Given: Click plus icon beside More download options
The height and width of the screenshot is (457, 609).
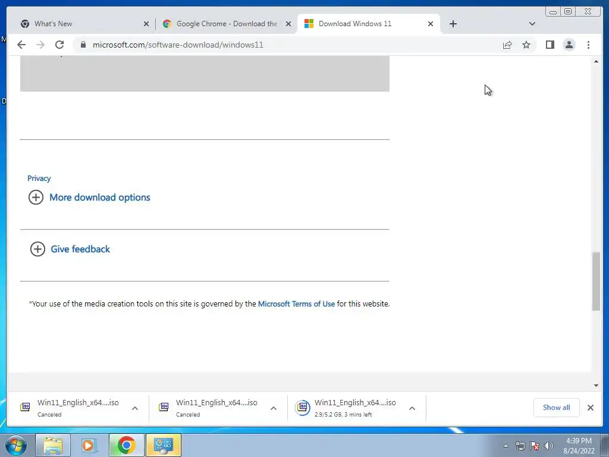Looking at the screenshot, I should (36, 198).
